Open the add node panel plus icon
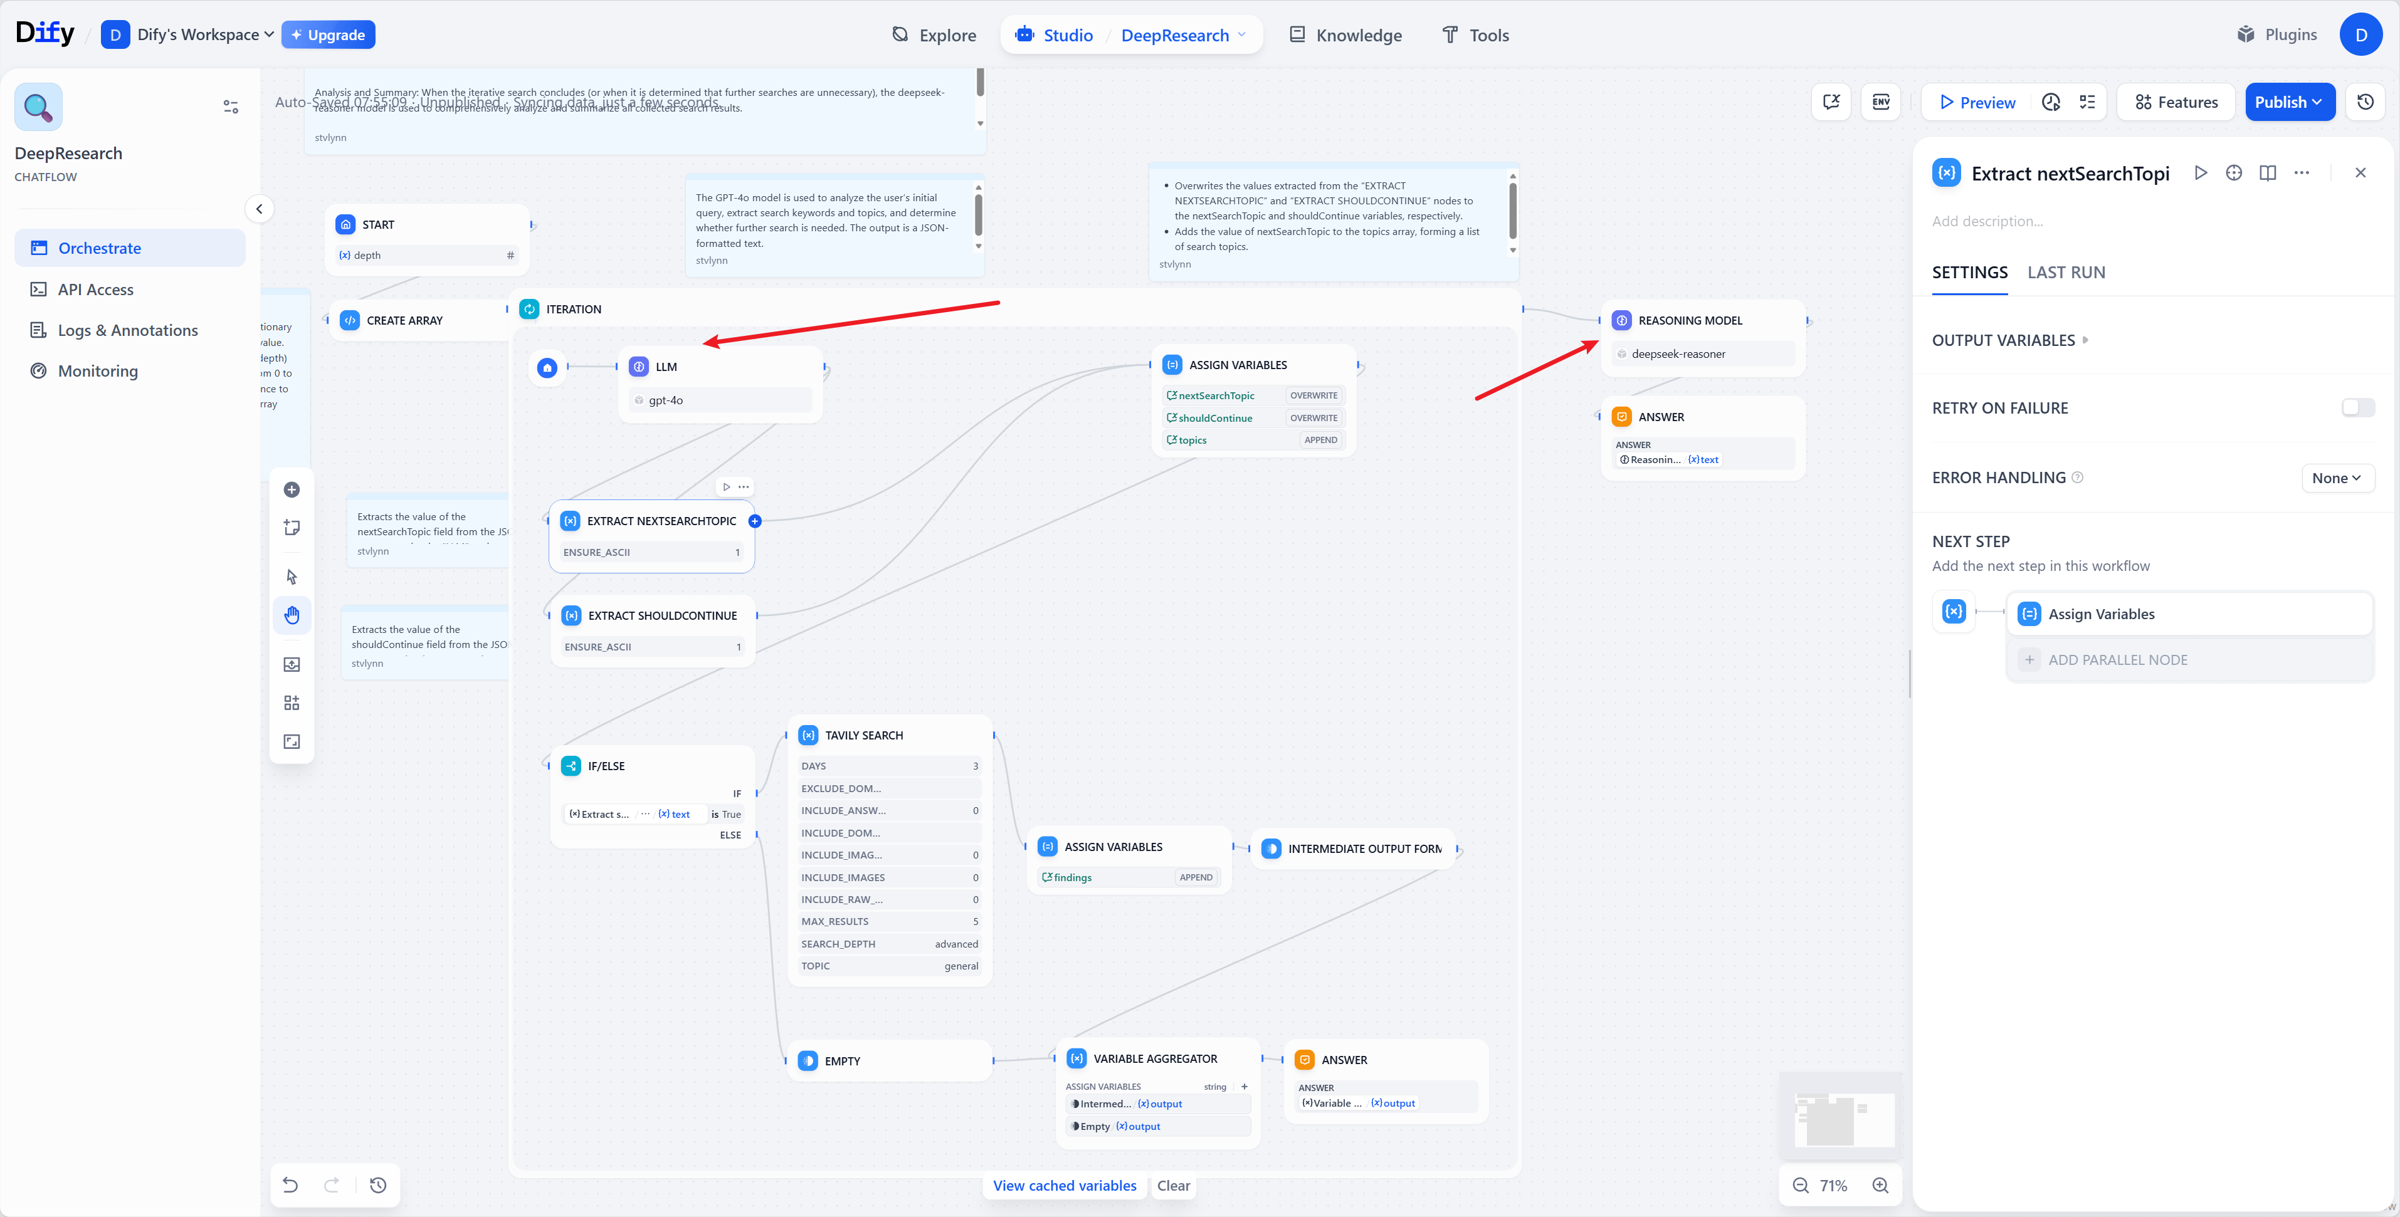2400x1217 pixels. [292, 489]
